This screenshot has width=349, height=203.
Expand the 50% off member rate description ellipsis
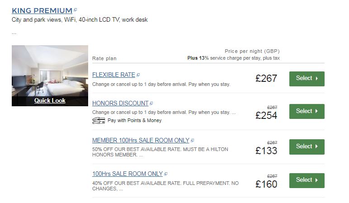(141, 155)
